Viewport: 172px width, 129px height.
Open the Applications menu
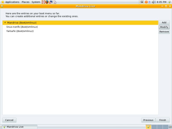tap(12, 2)
